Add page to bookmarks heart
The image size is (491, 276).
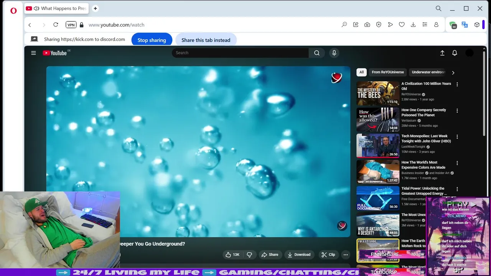402,25
